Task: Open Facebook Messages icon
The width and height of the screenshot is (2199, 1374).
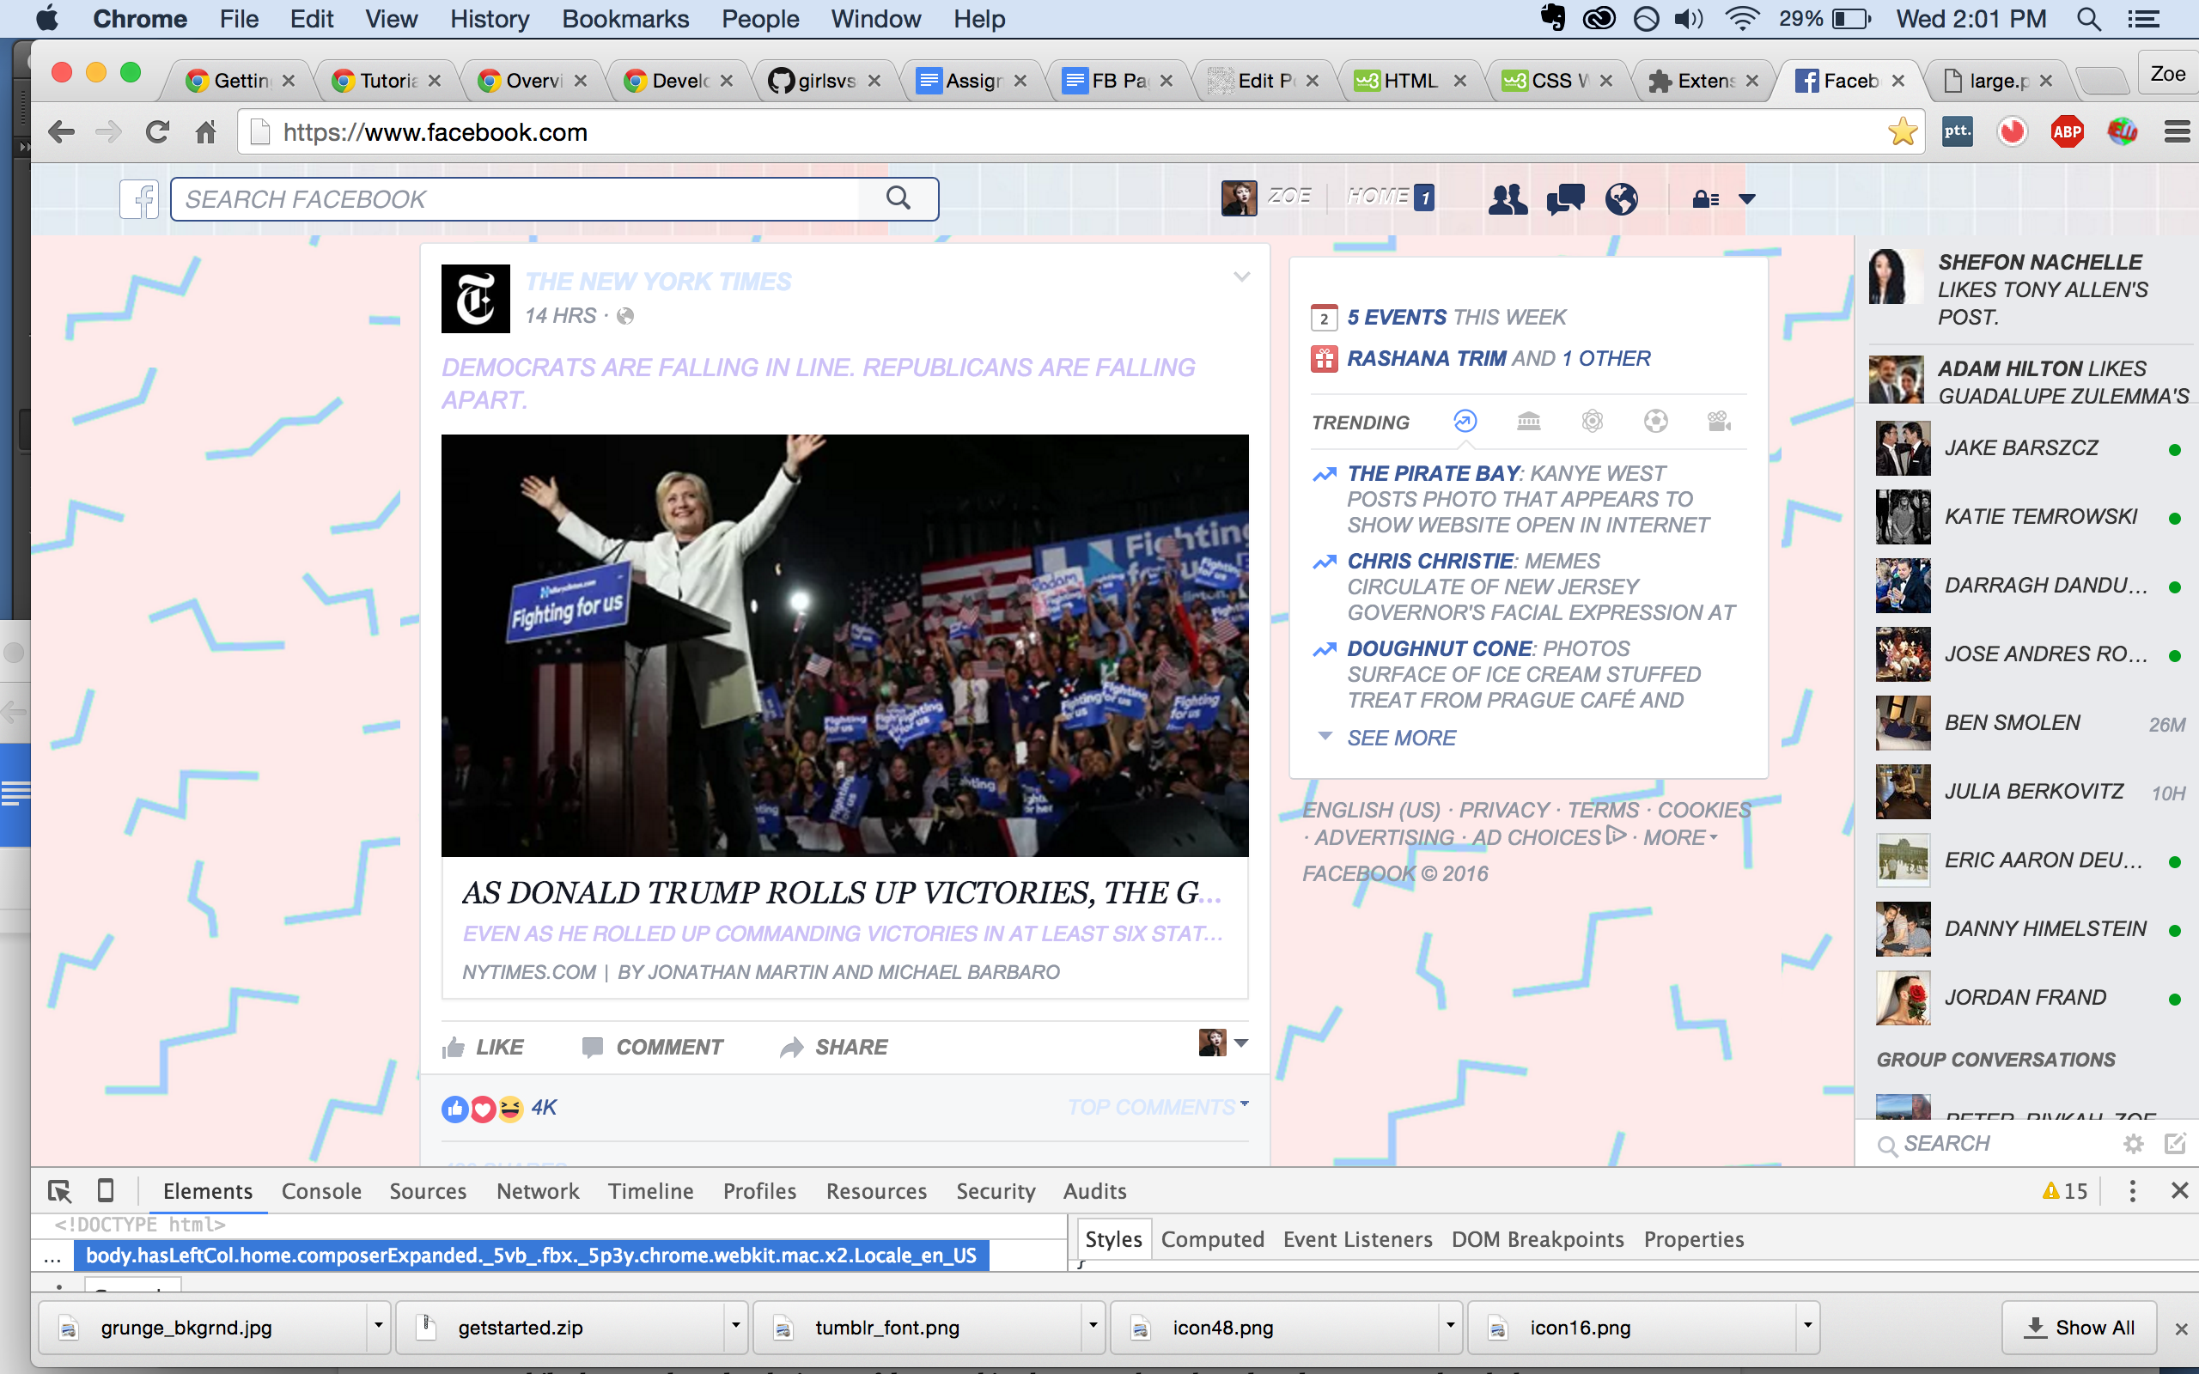Action: [1565, 198]
